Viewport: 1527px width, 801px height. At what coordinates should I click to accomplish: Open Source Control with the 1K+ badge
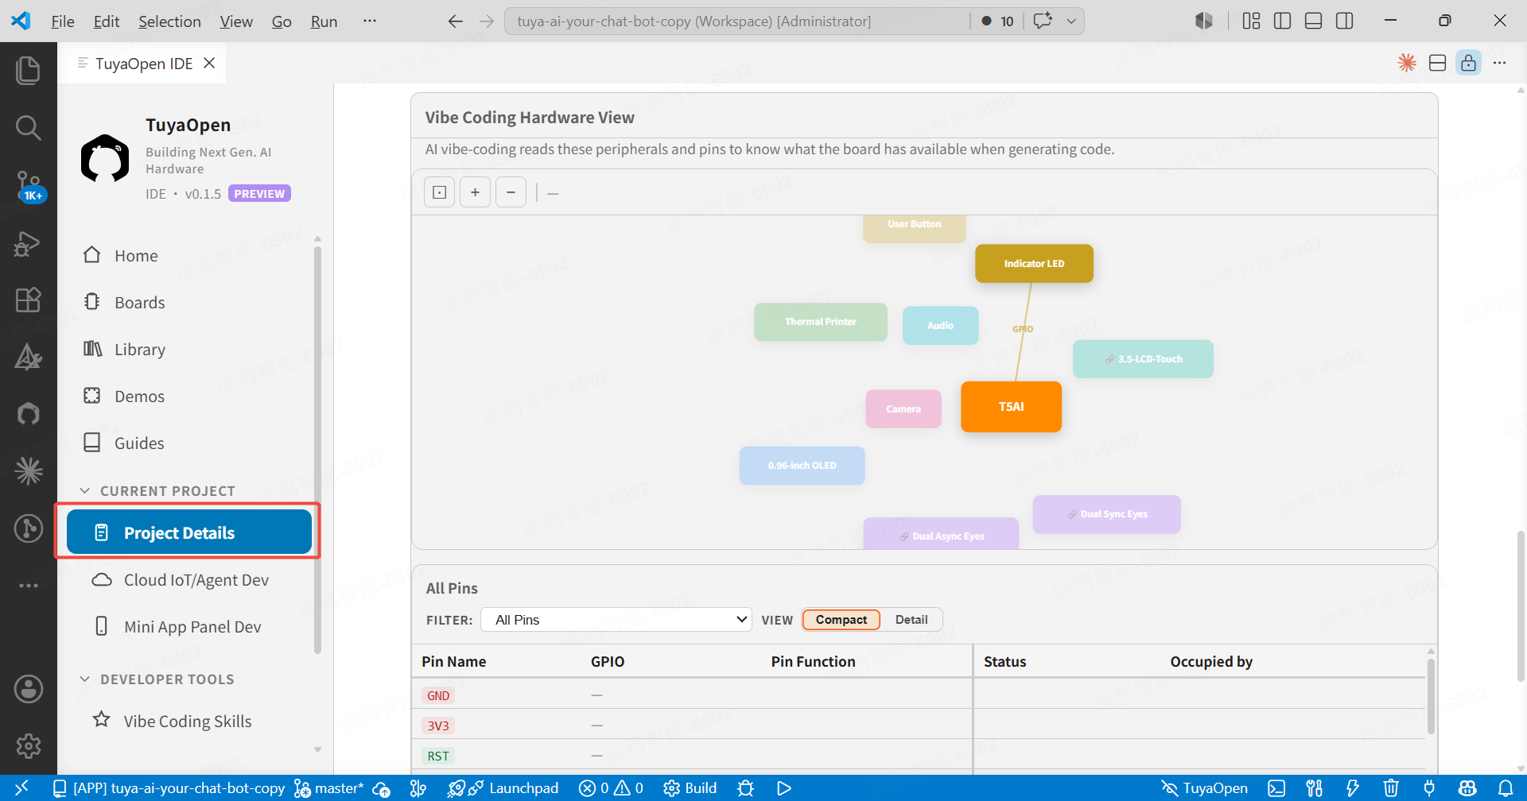click(x=29, y=186)
